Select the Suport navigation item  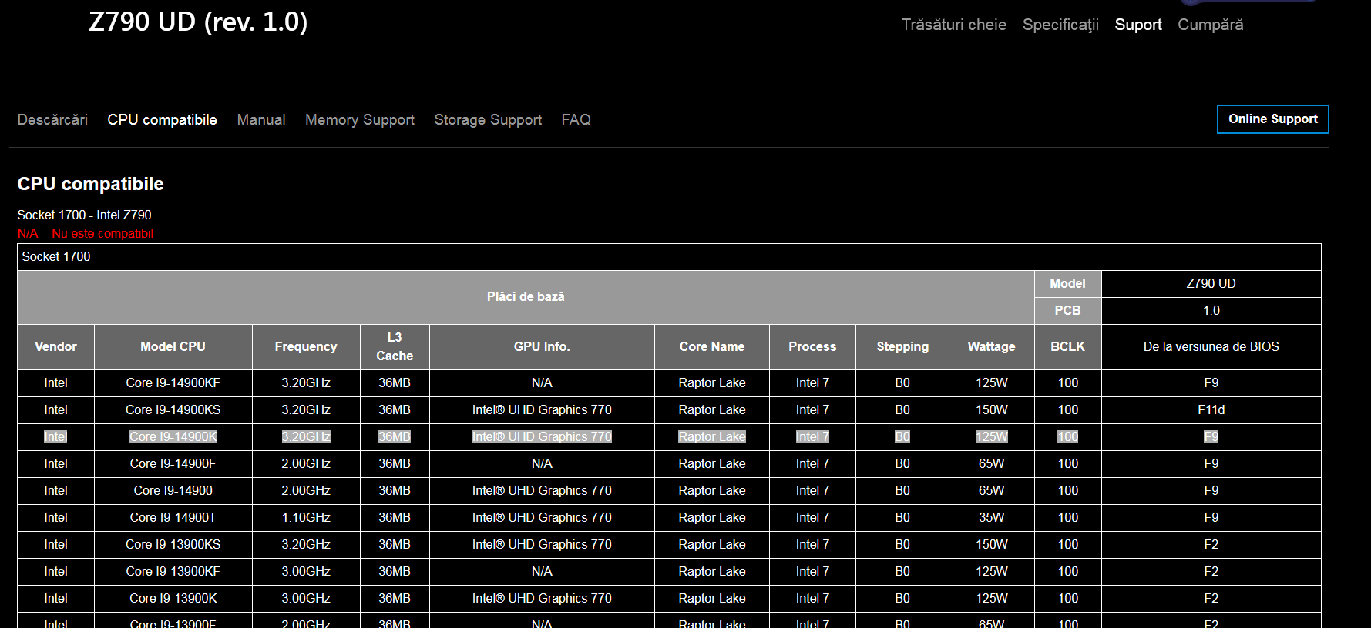(x=1138, y=25)
